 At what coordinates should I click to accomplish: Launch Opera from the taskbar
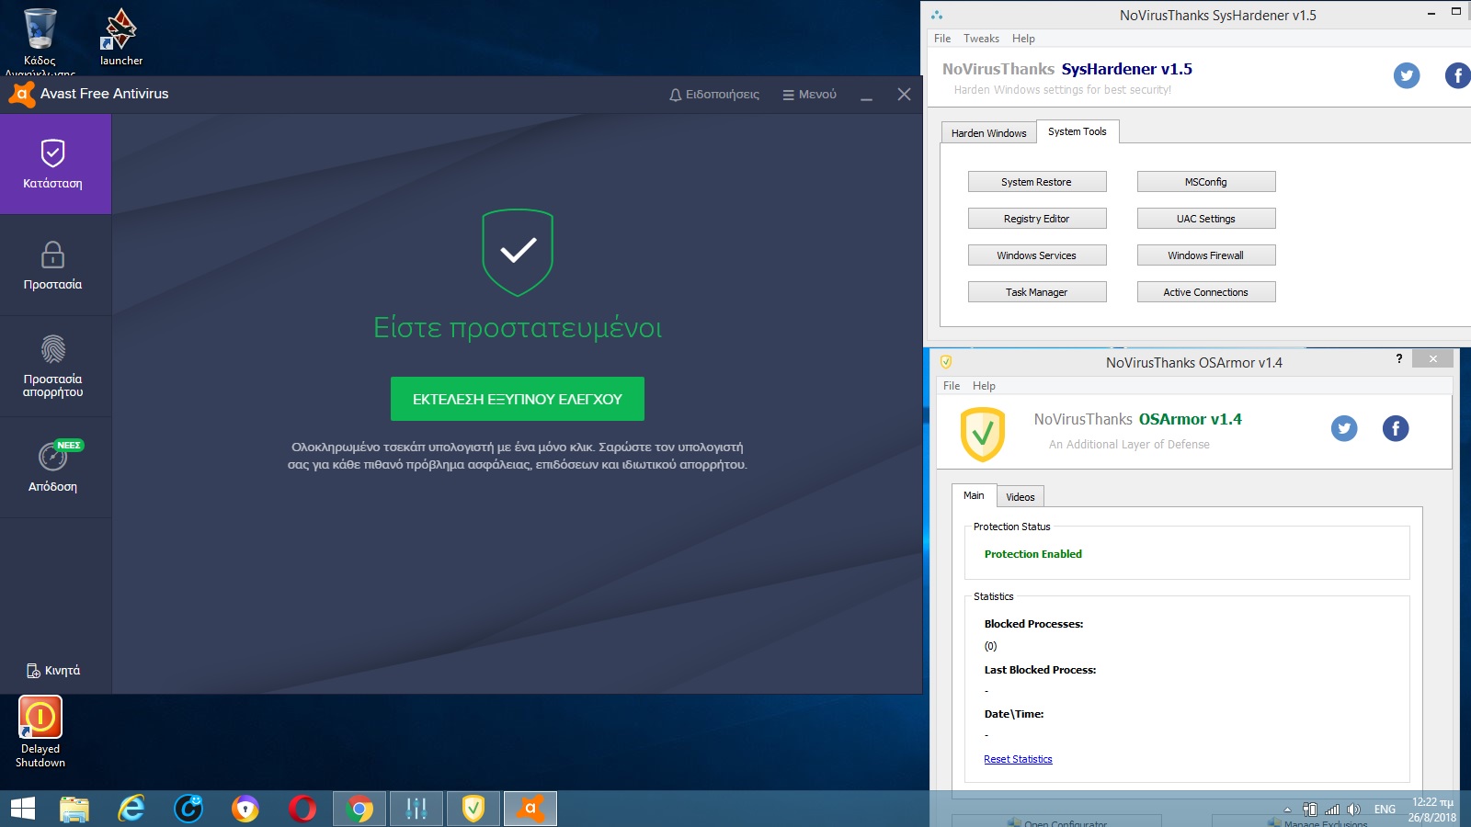point(302,809)
